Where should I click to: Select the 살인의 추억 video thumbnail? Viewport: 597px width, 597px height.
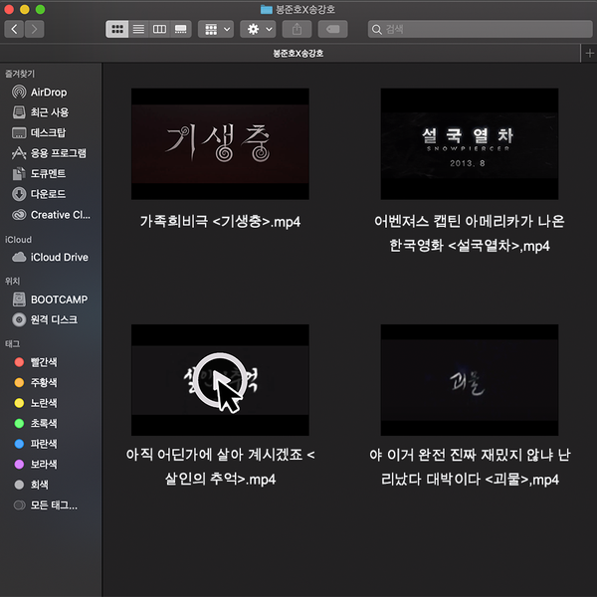tap(220, 380)
